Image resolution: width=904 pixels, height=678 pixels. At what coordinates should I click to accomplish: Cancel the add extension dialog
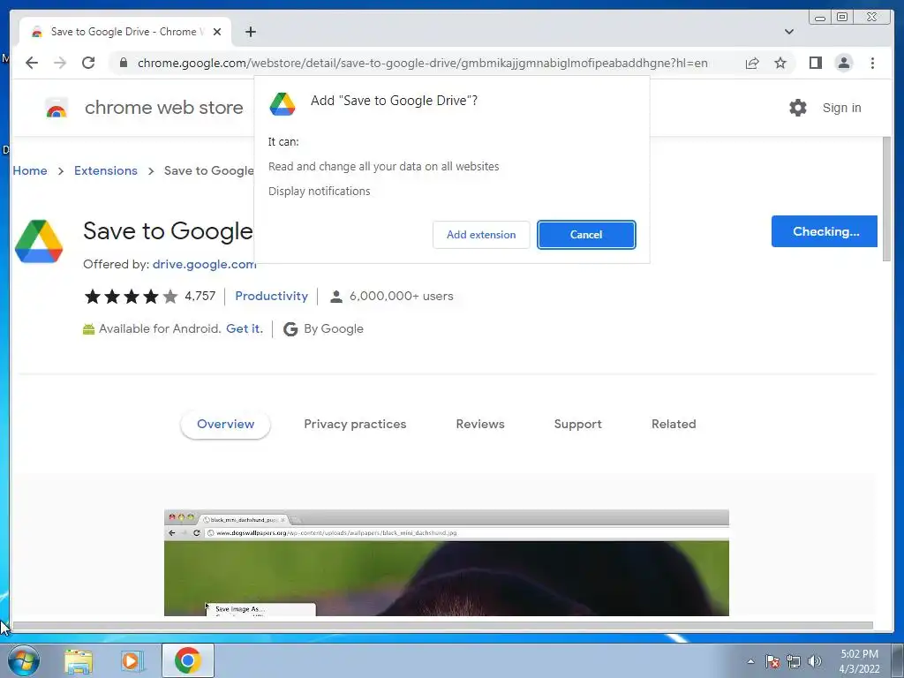(586, 235)
